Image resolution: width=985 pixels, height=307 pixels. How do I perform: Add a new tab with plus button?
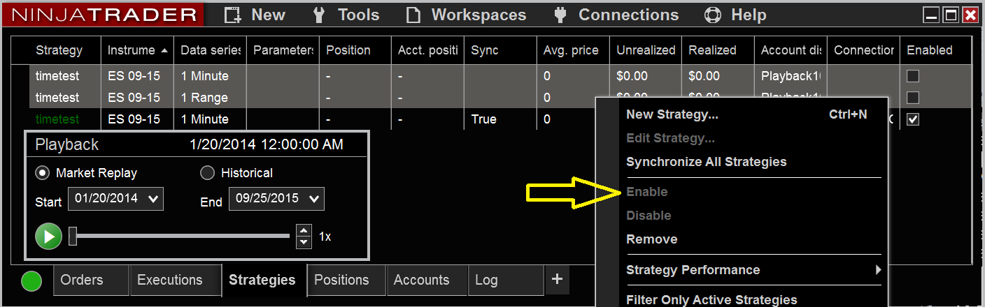pyautogui.click(x=557, y=279)
